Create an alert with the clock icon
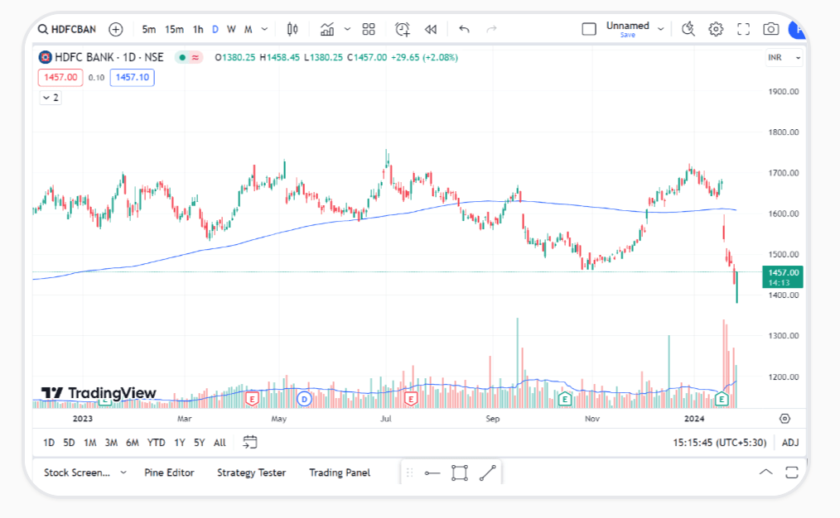Image resolution: width=840 pixels, height=518 pixels. pyautogui.click(x=403, y=29)
